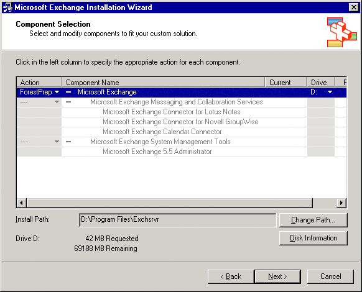
Task: Select Microsoft Exchange 5.5 Administrator
Action: point(157,152)
